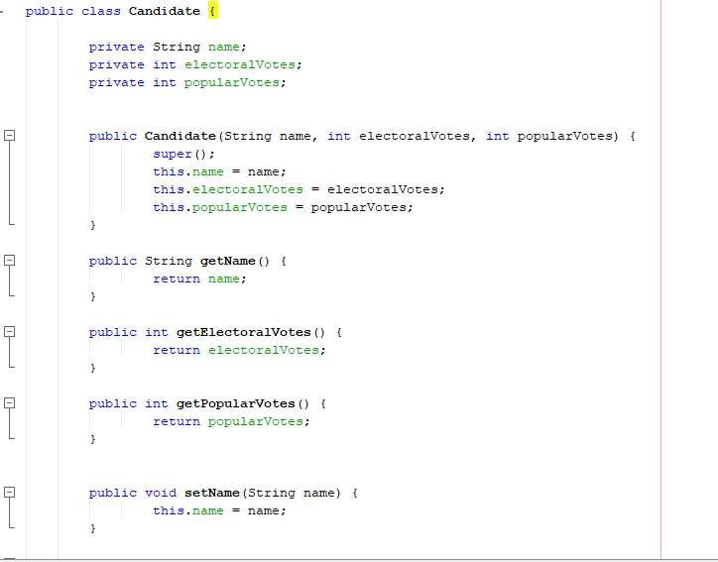Click 'return popularVotes;' statement

[x=231, y=422]
